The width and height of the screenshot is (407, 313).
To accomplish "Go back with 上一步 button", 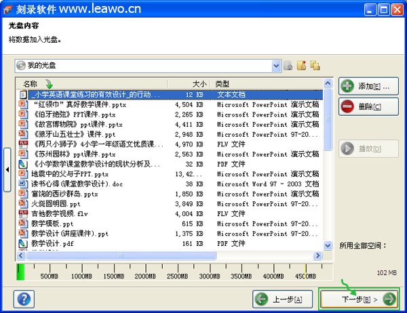I will pyautogui.click(x=283, y=299).
